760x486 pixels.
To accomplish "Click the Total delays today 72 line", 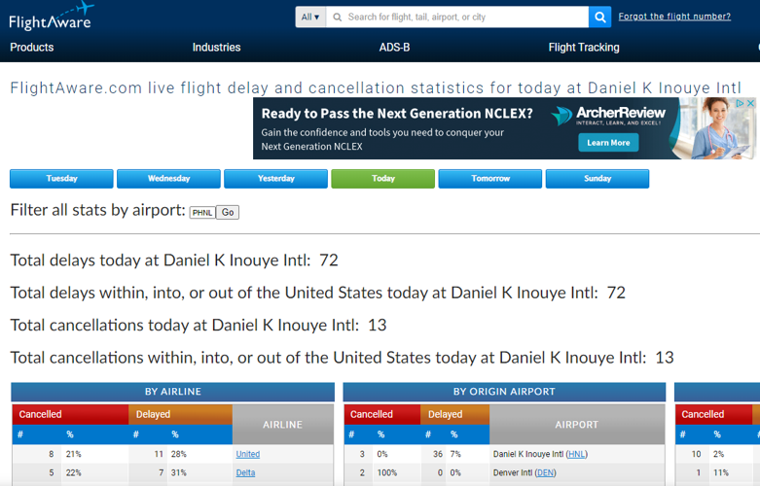I will [174, 260].
